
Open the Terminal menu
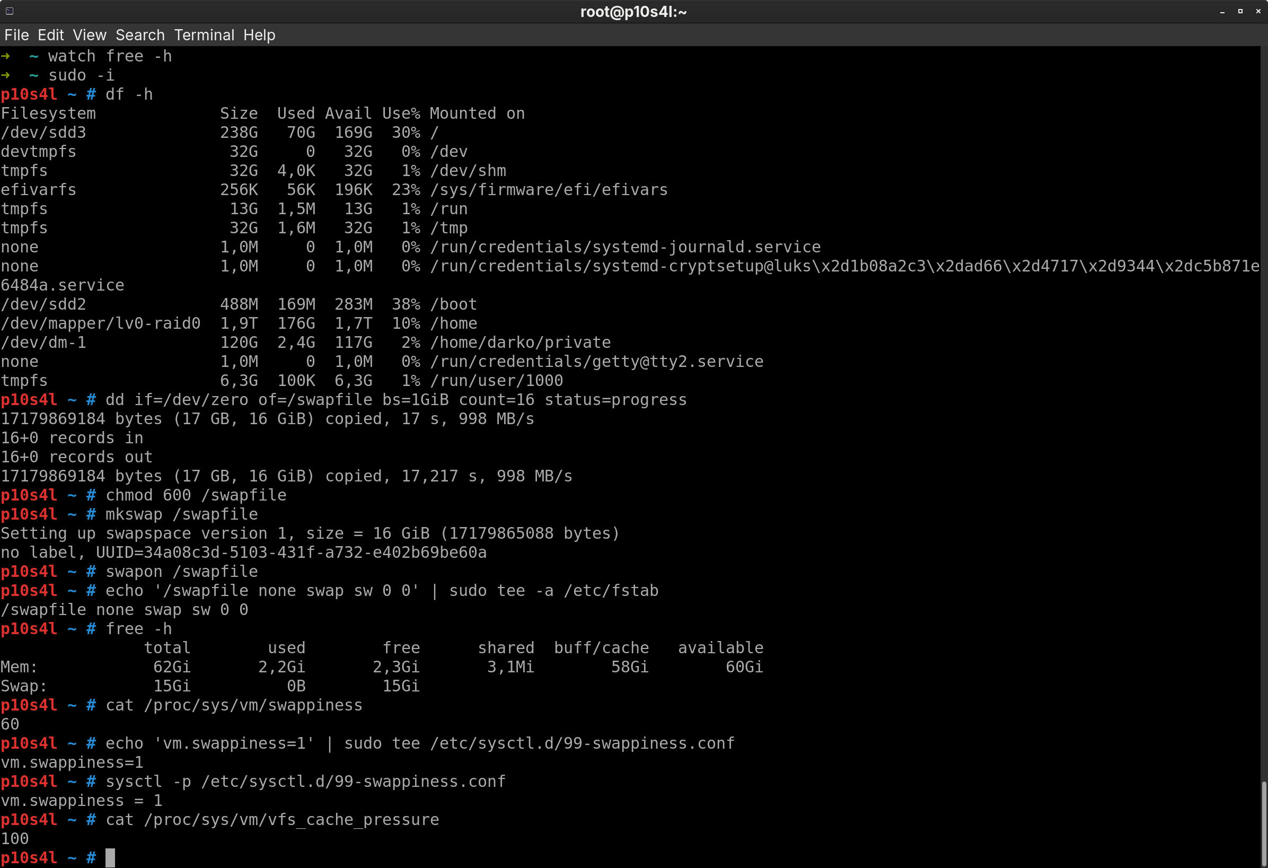pos(204,35)
